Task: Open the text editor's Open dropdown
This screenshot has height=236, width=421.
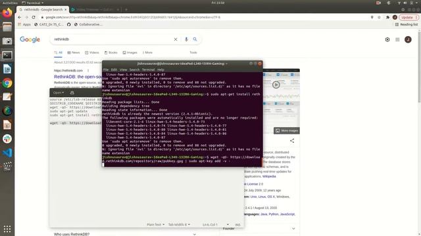Action: point(59,92)
